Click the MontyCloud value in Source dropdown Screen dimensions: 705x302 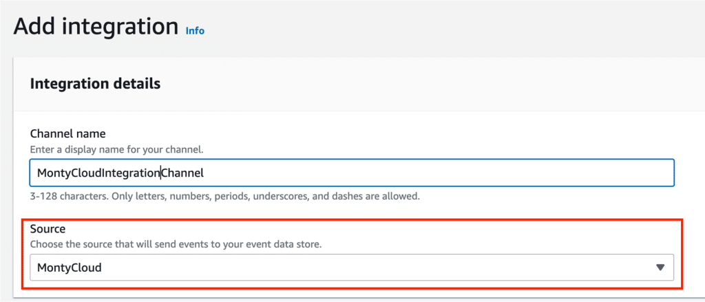click(x=70, y=268)
